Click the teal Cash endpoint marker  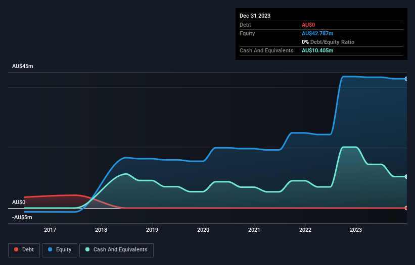406,177
